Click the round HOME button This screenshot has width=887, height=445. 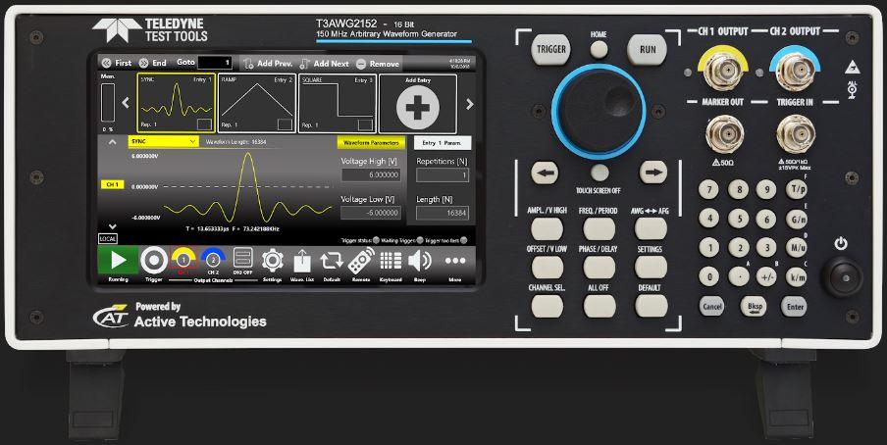click(x=600, y=50)
